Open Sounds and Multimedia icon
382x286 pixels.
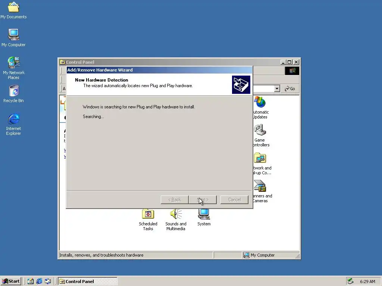coord(176,220)
